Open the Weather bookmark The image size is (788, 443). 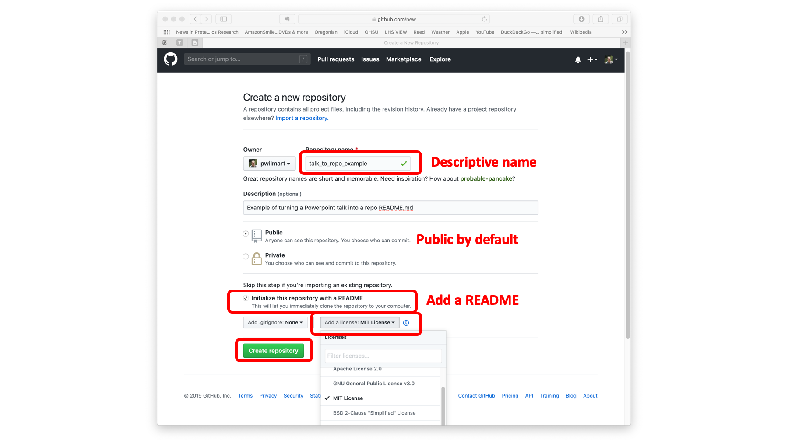click(x=440, y=32)
